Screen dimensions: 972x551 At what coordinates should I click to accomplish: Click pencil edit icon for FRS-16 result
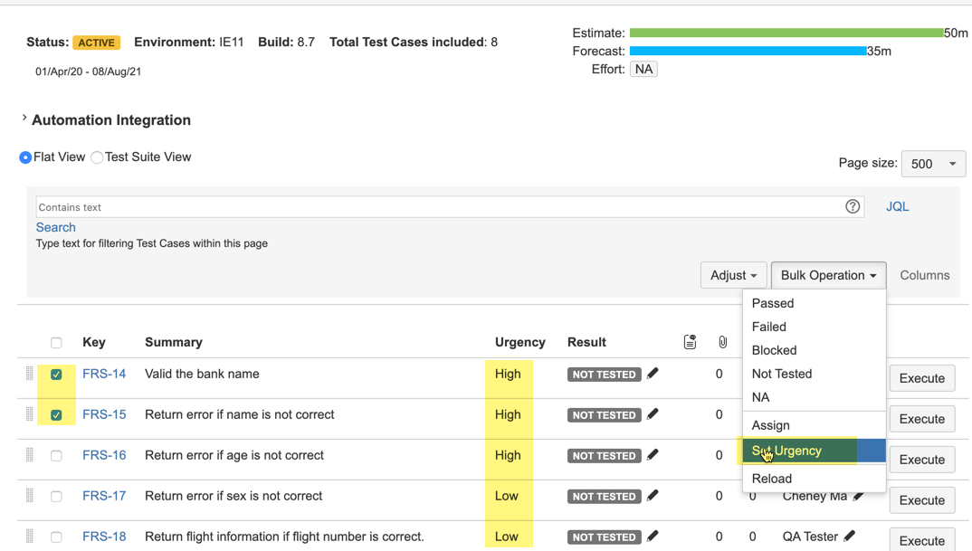tap(653, 455)
